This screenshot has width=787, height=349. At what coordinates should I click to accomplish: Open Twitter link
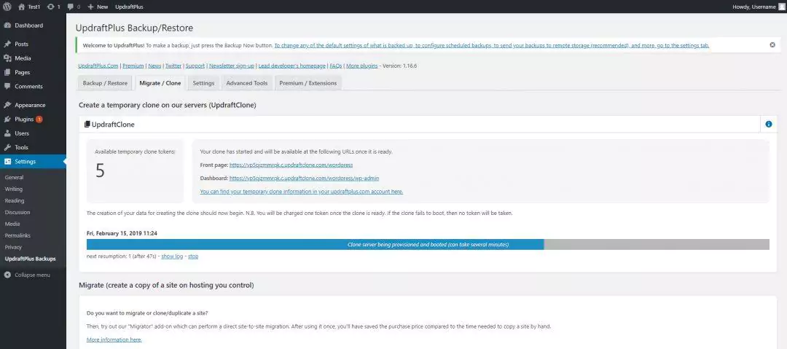point(173,66)
